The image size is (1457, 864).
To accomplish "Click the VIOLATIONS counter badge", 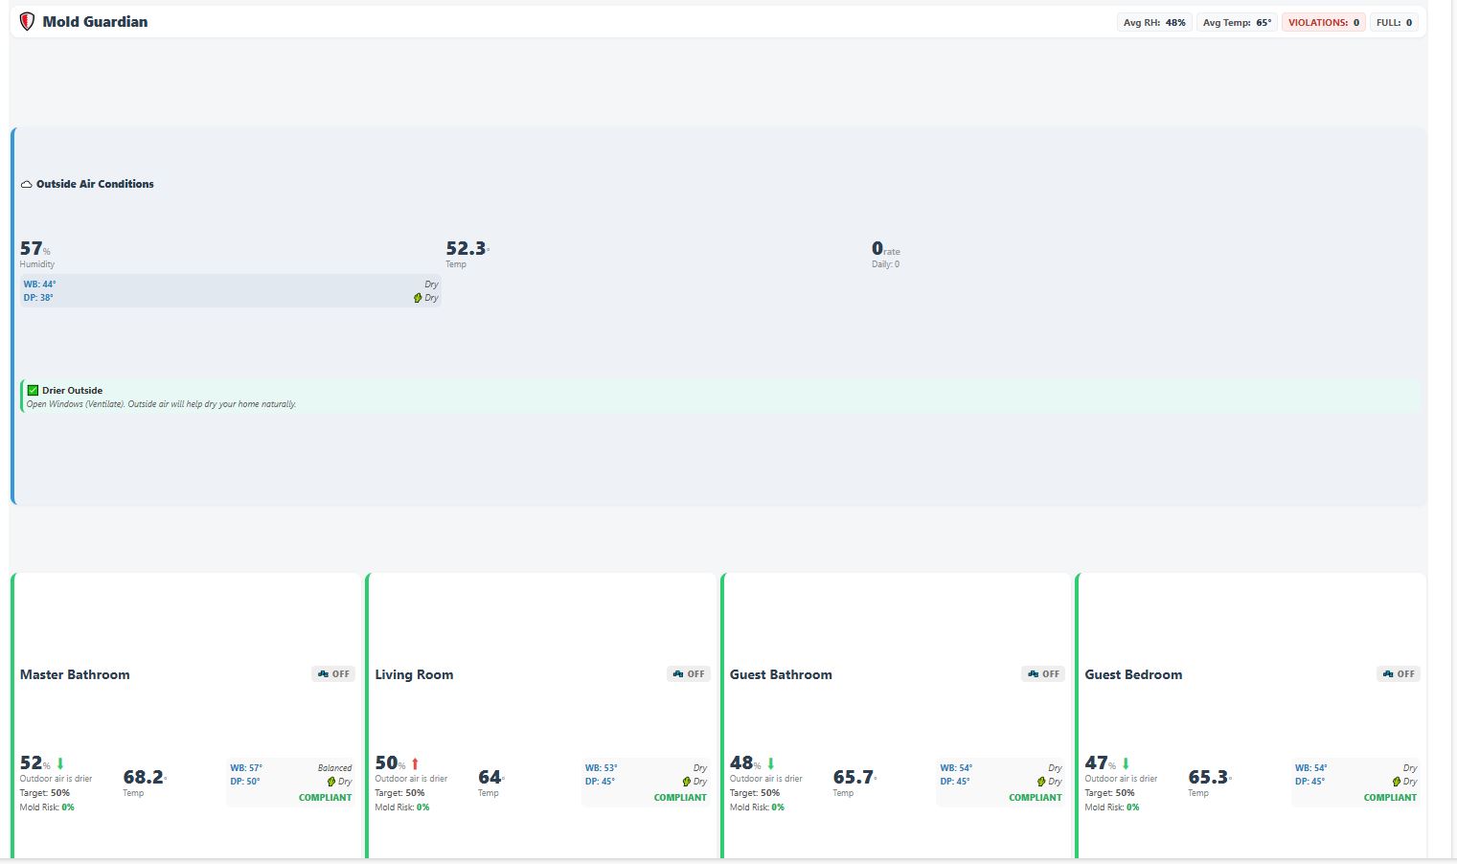I will click(1323, 22).
